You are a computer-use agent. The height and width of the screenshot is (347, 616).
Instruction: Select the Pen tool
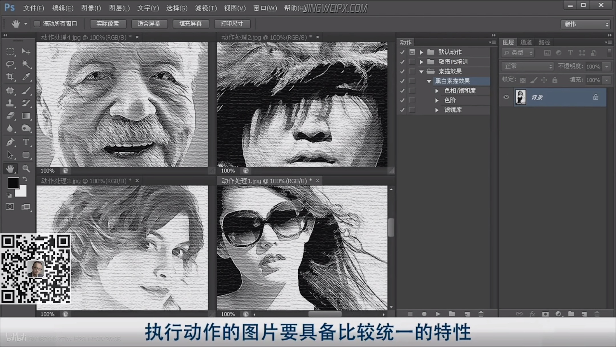(x=10, y=142)
